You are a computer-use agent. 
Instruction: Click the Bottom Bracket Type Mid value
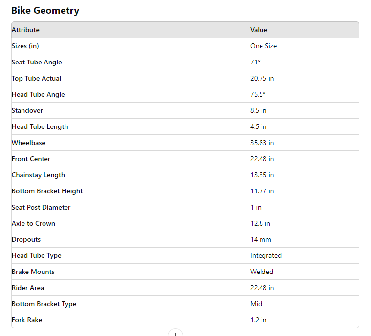click(x=256, y=304)
